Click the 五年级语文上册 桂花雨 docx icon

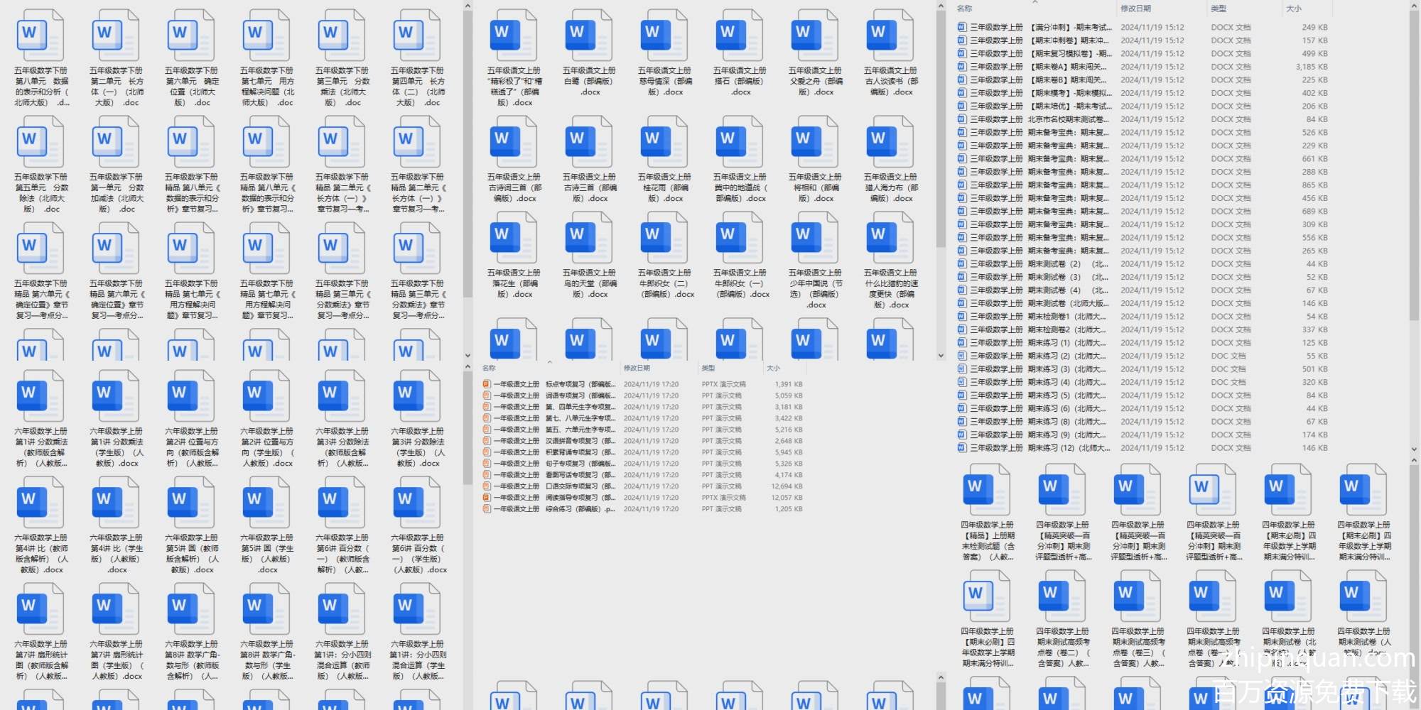click(x=664, y=143)
